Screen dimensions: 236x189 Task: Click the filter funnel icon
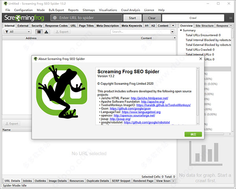coord(7,32)
